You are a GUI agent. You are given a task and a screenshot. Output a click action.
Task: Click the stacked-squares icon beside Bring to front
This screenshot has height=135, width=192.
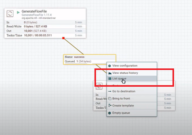click(110, 98)
